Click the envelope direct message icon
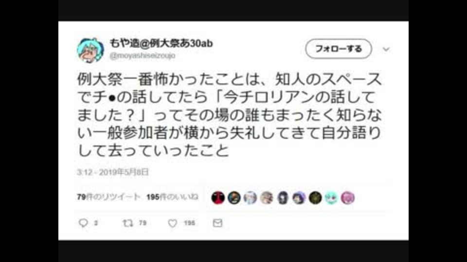467x262 pixels. (x=217, y=223)
